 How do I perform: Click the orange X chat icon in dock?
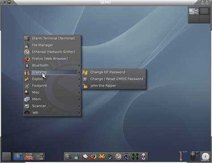tap(102, 157)
